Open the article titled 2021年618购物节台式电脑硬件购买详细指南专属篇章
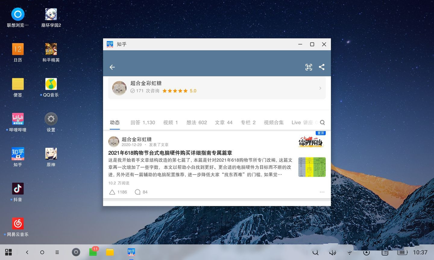This screenshot has height=260, width=434. coord(170,153)
